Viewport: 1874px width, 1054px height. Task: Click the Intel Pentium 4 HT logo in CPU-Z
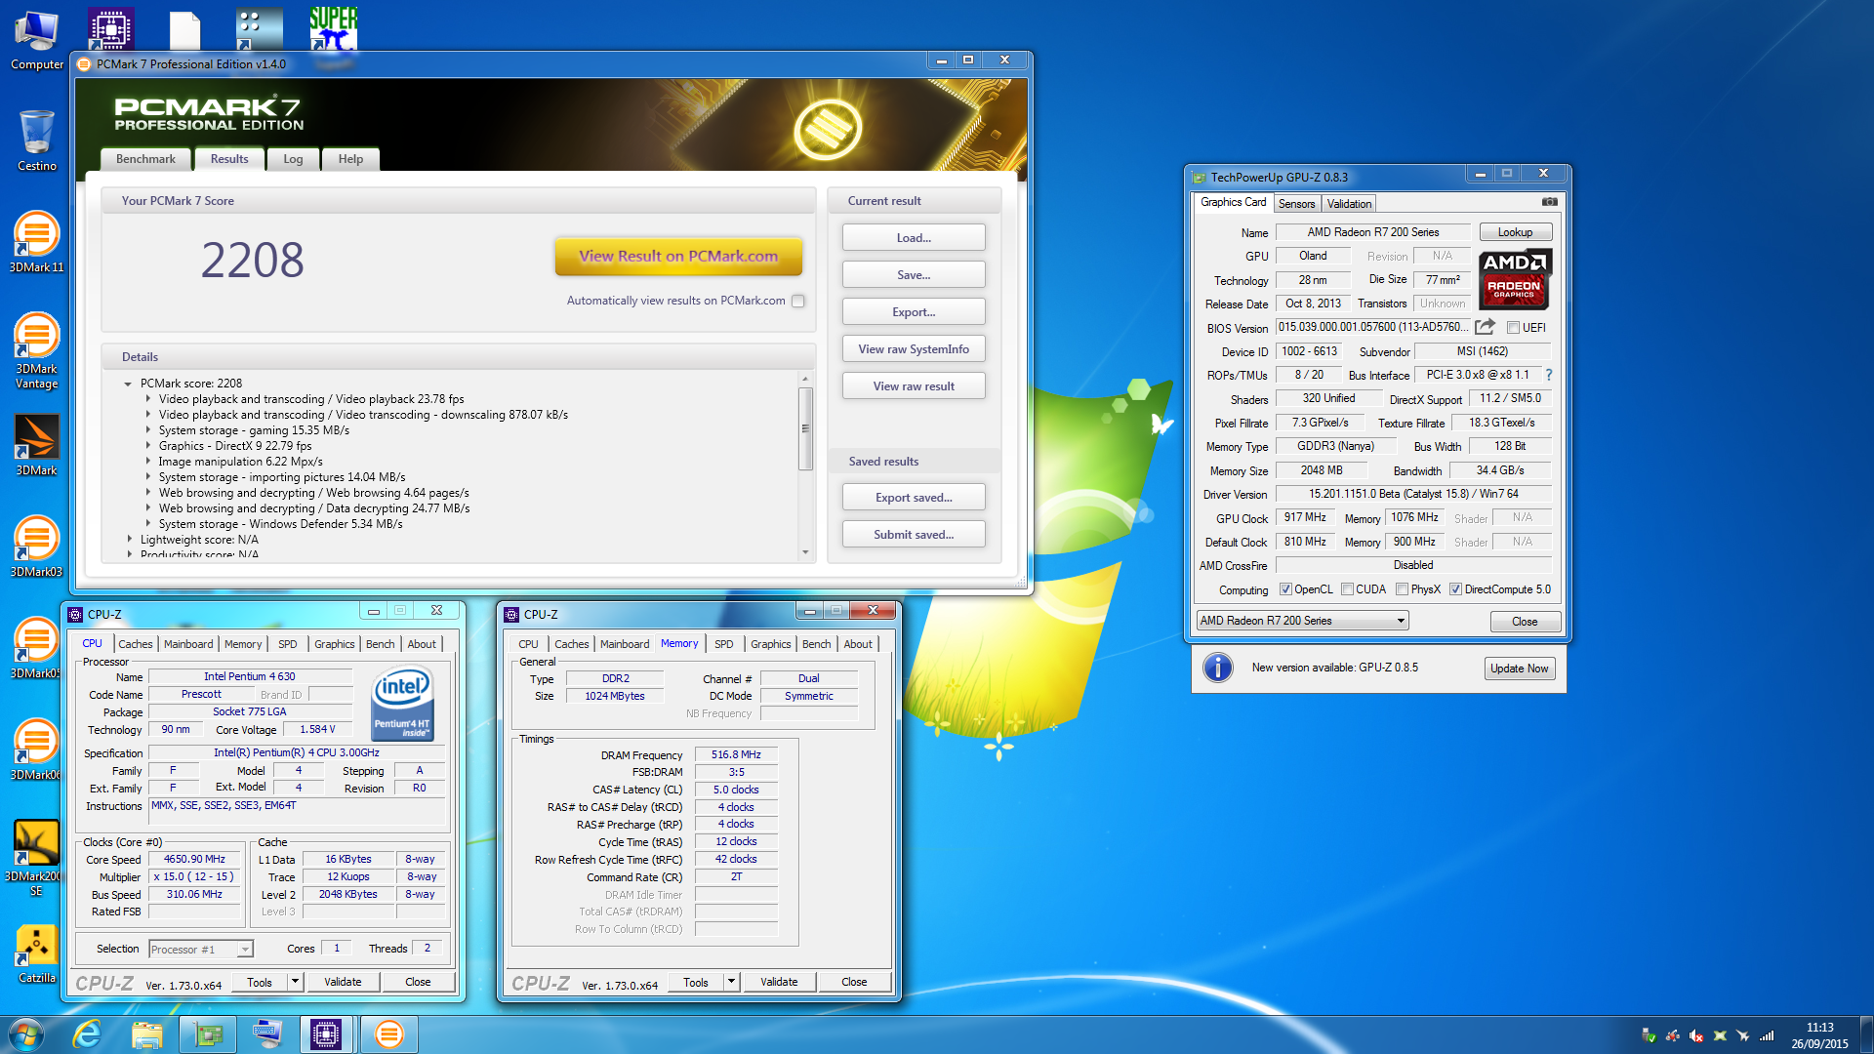pyautogui.click(x=402, y=704)
